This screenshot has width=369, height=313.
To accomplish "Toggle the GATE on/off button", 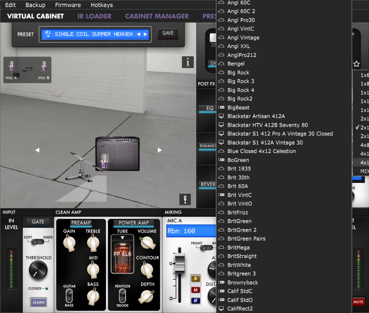I will click(x=38, y=222).
